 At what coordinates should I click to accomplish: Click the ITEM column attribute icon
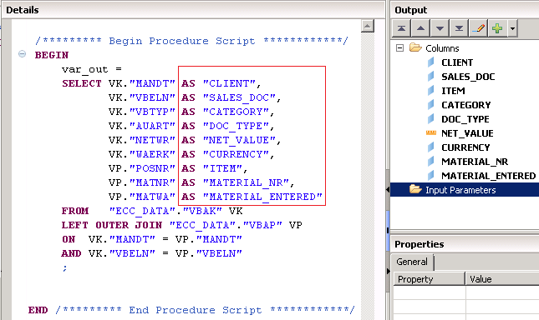click(x=430, y=91)
